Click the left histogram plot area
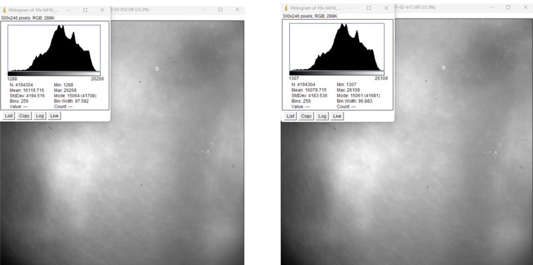The width and height of the screenshot is (533, 265). [54, 48]
